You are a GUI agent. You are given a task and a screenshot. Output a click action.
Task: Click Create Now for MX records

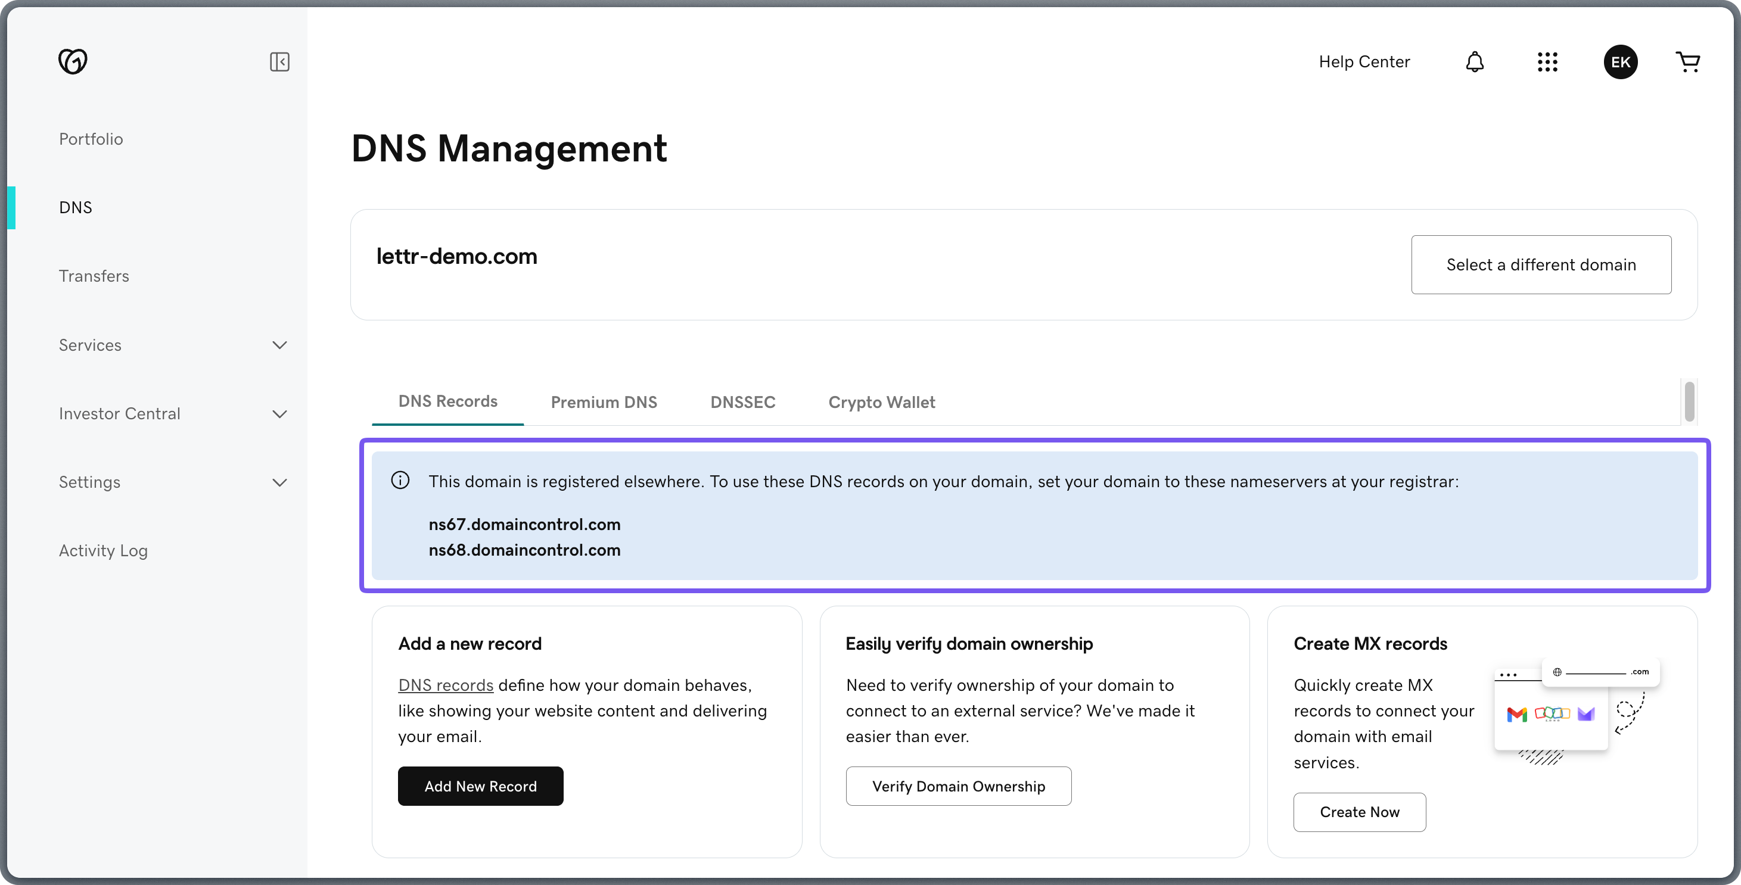point(1360,812)
